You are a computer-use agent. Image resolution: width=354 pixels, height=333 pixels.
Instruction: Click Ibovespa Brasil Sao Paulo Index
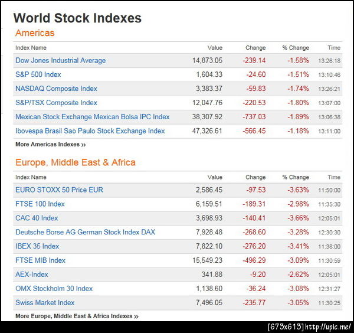click(90, 131)
